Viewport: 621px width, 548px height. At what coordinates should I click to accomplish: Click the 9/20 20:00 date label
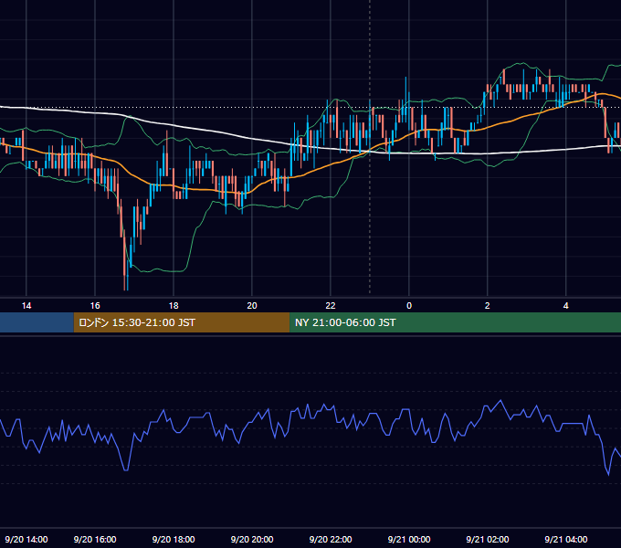pos(252,539)
